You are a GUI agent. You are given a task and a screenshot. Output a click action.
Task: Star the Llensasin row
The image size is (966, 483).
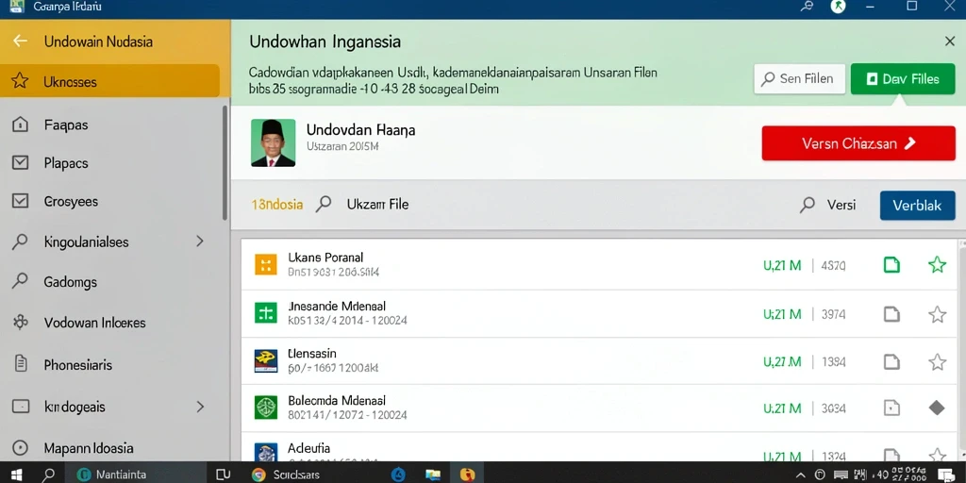click(937, 361)
